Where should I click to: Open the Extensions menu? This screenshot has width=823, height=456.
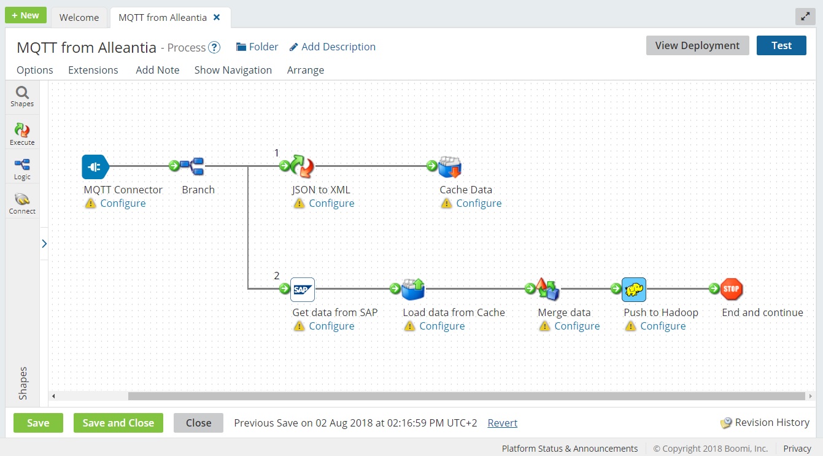click(93, 70)
